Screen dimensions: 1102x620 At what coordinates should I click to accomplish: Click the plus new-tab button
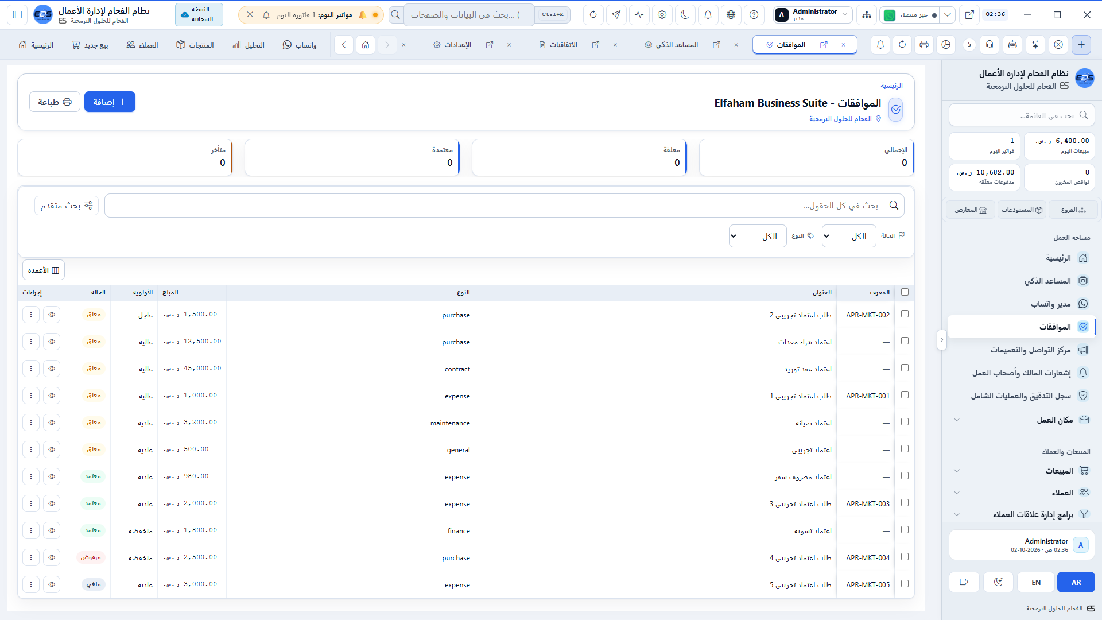pyautogui.click(x=1081, y=45)
